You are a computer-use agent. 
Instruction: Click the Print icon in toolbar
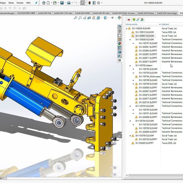[x=69, y=3]
